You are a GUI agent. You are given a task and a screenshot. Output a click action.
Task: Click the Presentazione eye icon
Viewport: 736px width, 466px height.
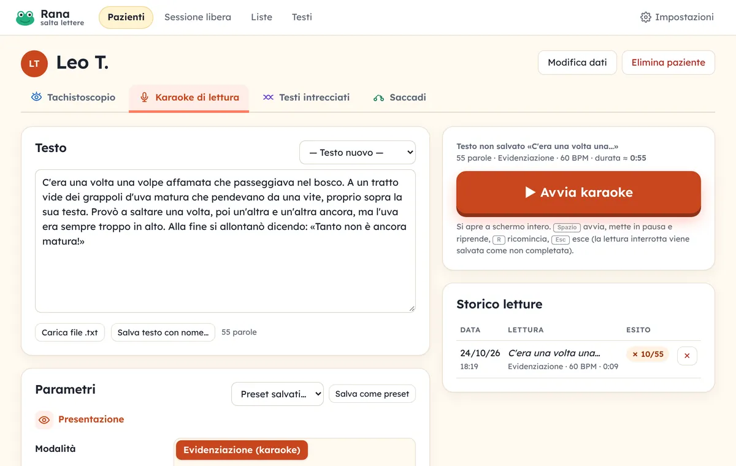point(44,420)
